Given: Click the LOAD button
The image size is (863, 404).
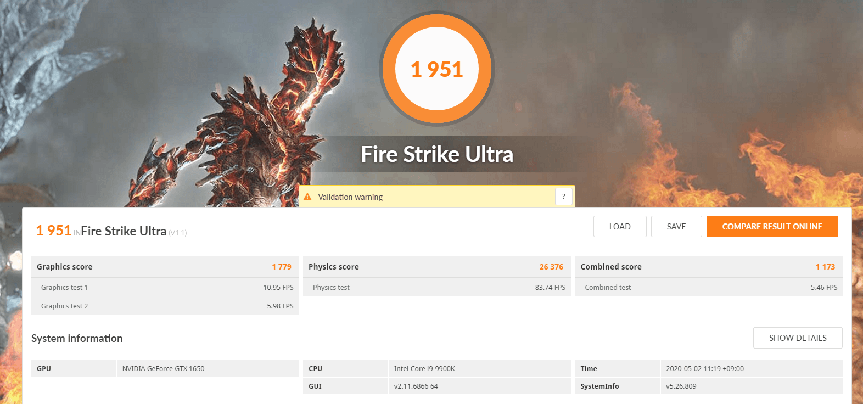Looking at the screenshot, I should click(620, 227).
